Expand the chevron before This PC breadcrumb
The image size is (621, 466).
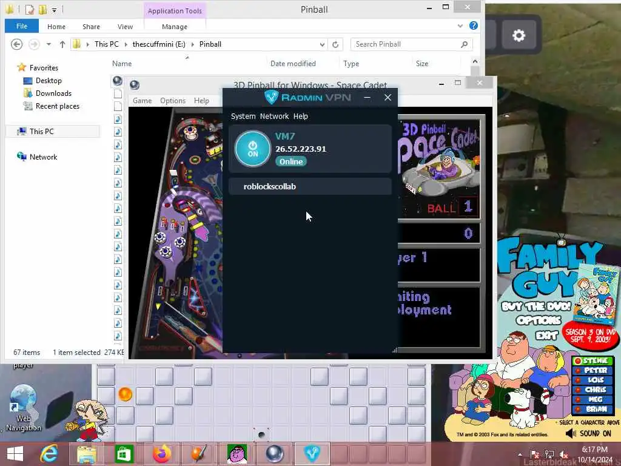pyautogui.click(x=87, y=44)
